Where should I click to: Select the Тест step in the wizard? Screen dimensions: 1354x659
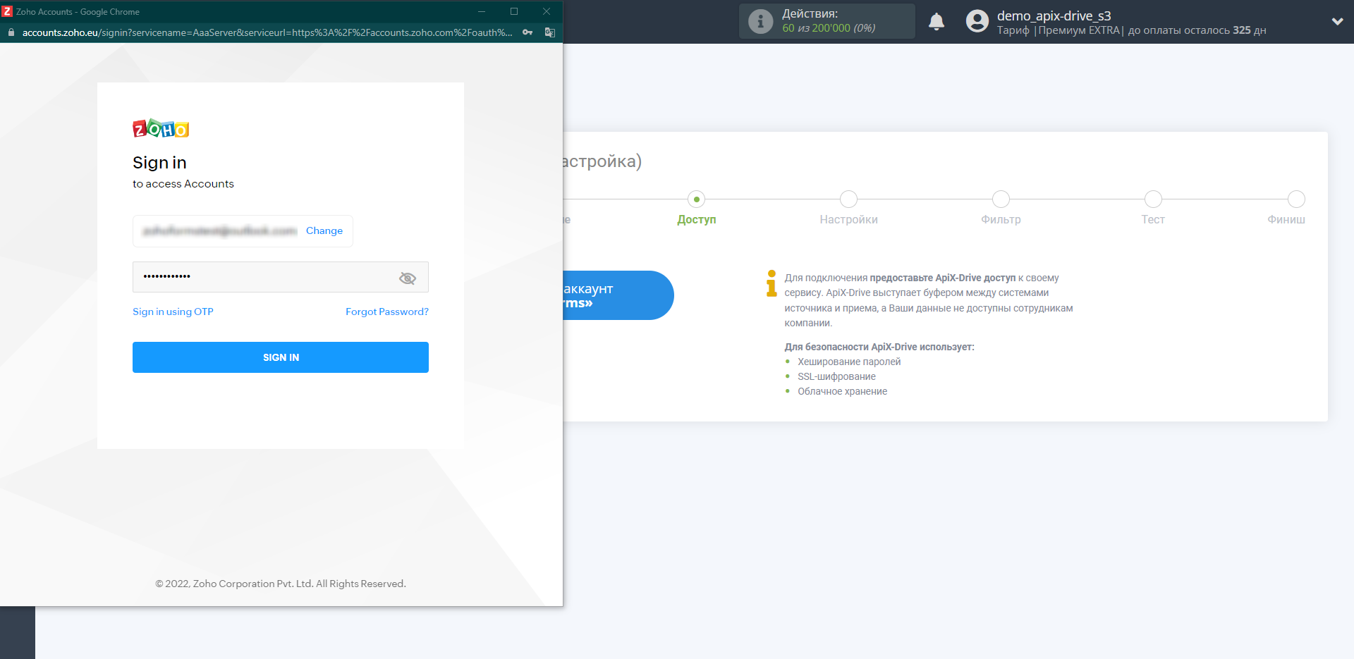pyautogui.click(x=1153, y=219)
